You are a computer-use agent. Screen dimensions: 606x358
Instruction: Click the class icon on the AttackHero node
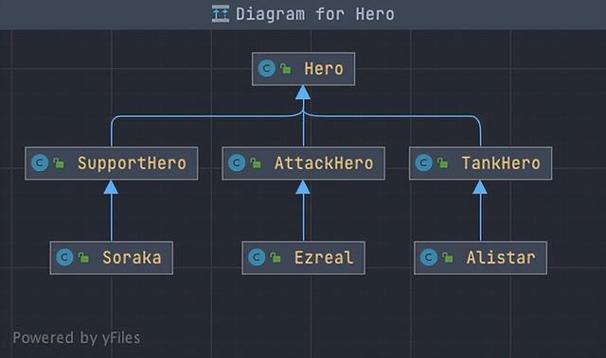[x=237, y=163]
